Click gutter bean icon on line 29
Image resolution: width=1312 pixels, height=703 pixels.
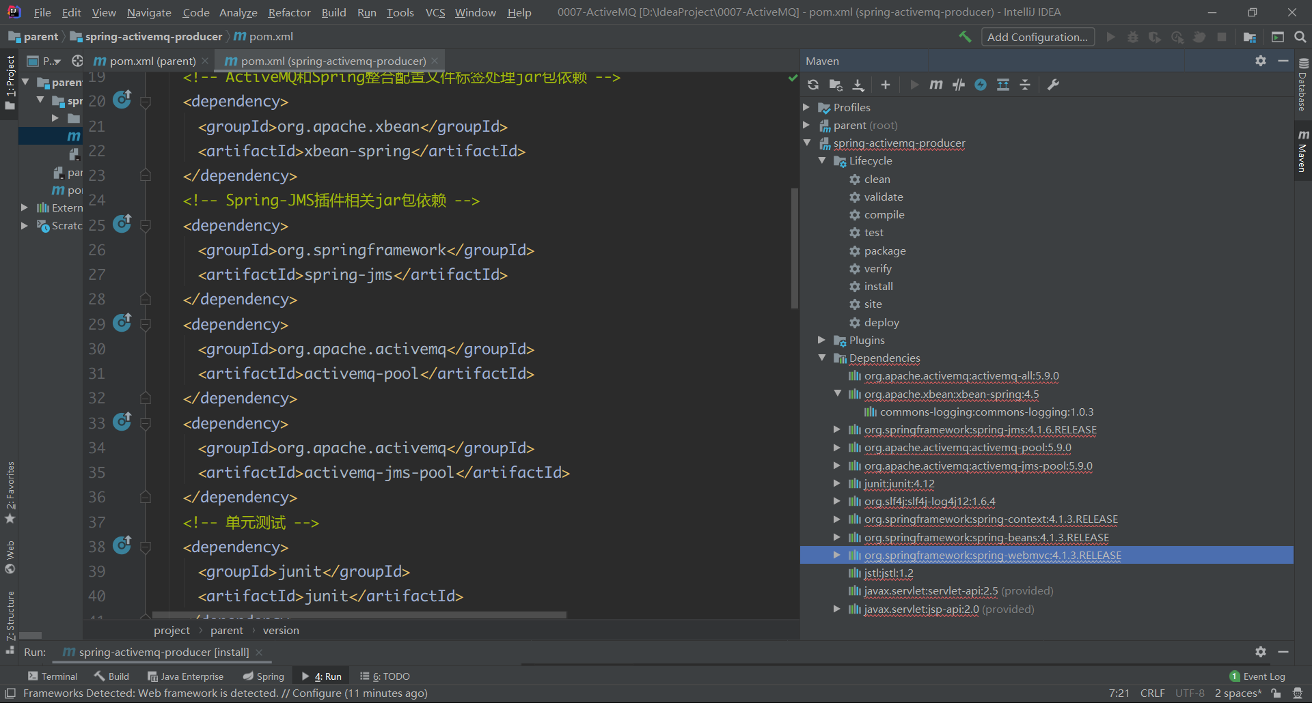click(x=122, y=323)
